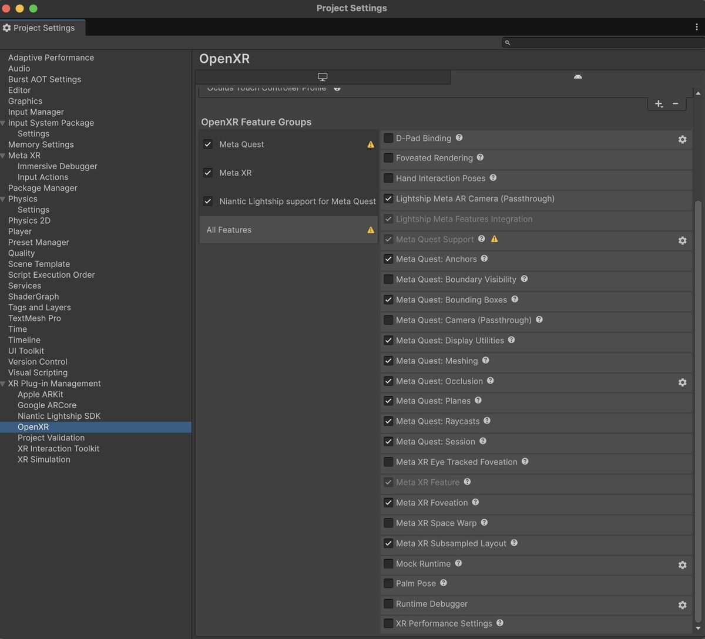Click help icon next to Meta Quest: Anchors
The height and width of the screenshot is (639, 705).
click(x=485, y=258)
